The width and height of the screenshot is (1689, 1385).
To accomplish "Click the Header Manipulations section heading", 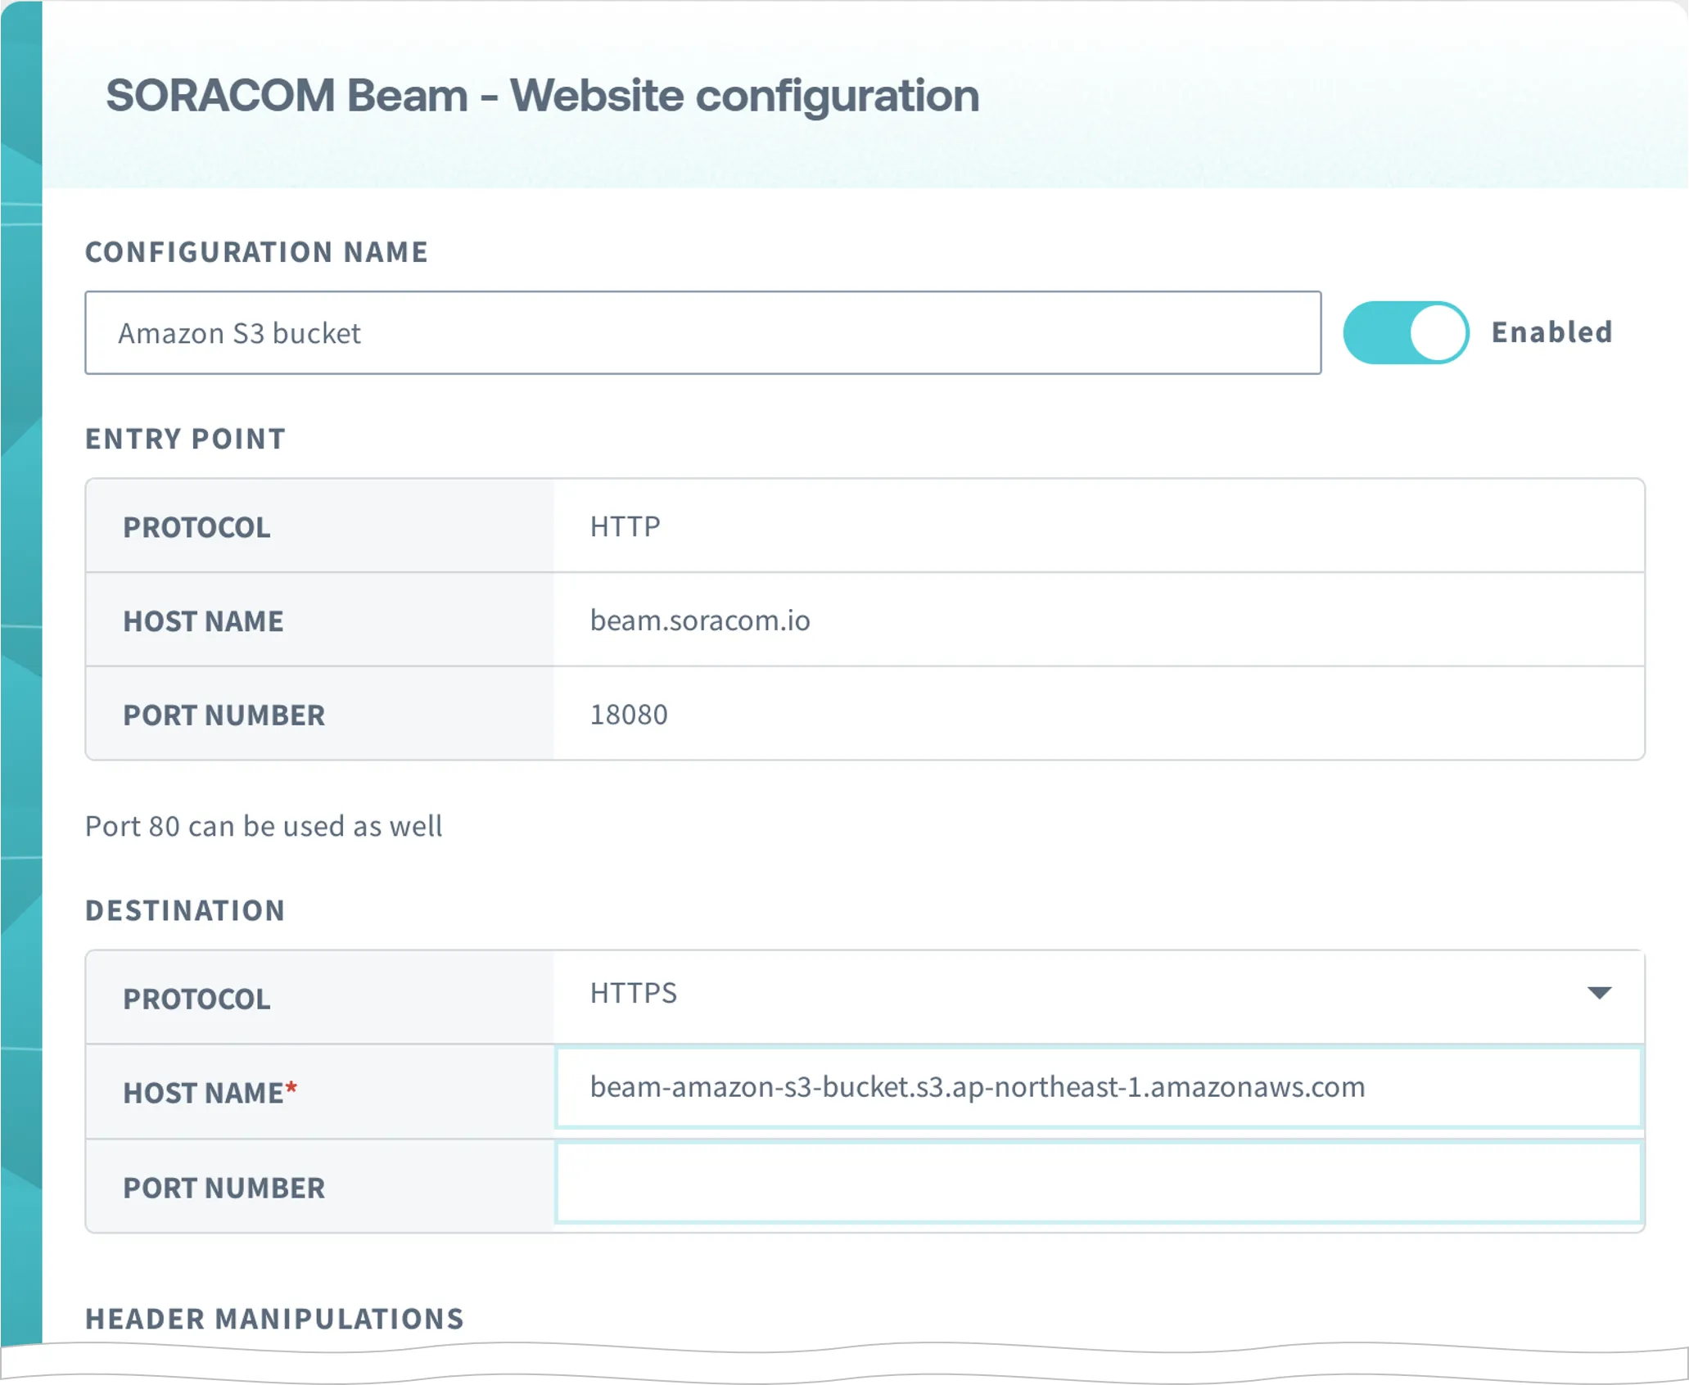I will tap(274, 1319).
